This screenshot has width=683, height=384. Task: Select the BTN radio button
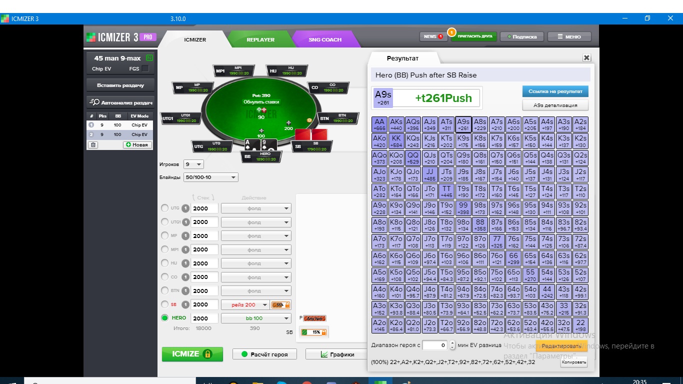click(x=165, y=291)
